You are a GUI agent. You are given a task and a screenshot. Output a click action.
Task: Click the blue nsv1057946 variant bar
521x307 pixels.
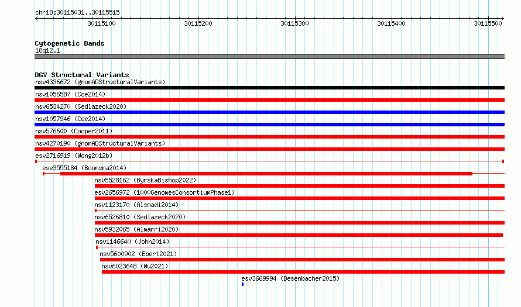pyautogui.click(x=269, y=125)
